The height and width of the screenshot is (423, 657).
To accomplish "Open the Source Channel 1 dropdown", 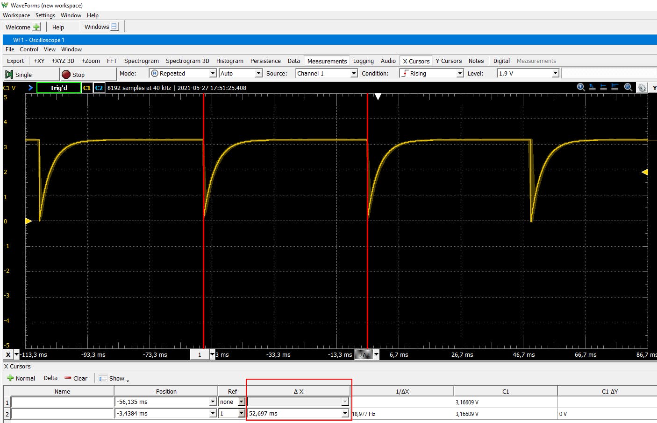I will pos(327,73).
